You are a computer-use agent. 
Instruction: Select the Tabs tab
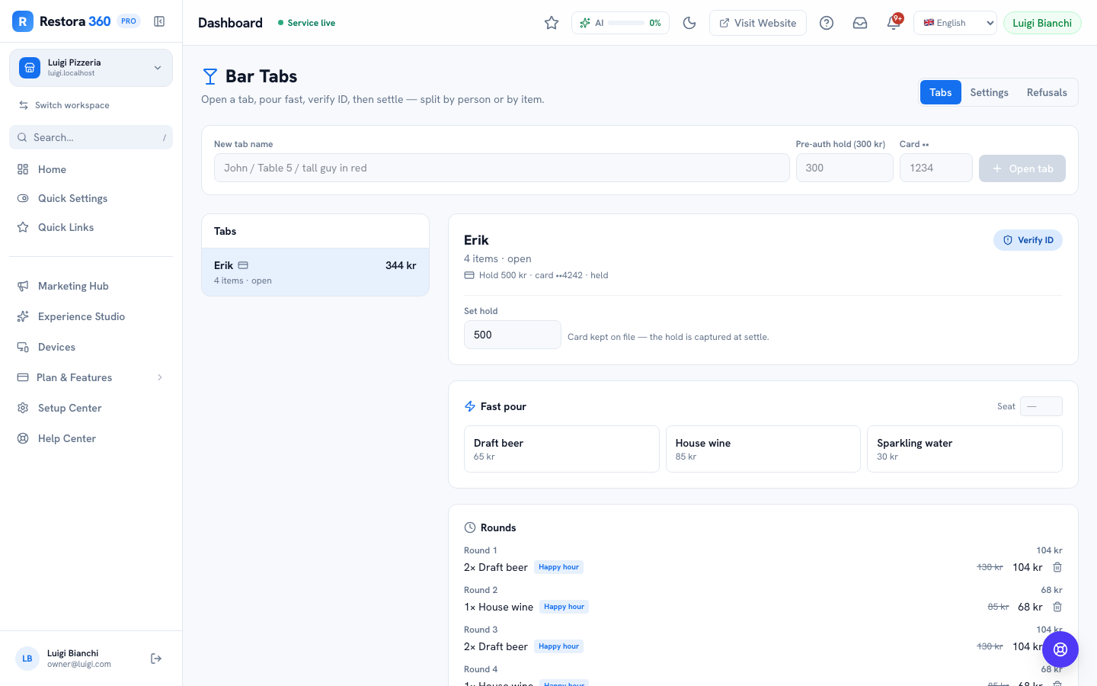[x=941, y=92]
